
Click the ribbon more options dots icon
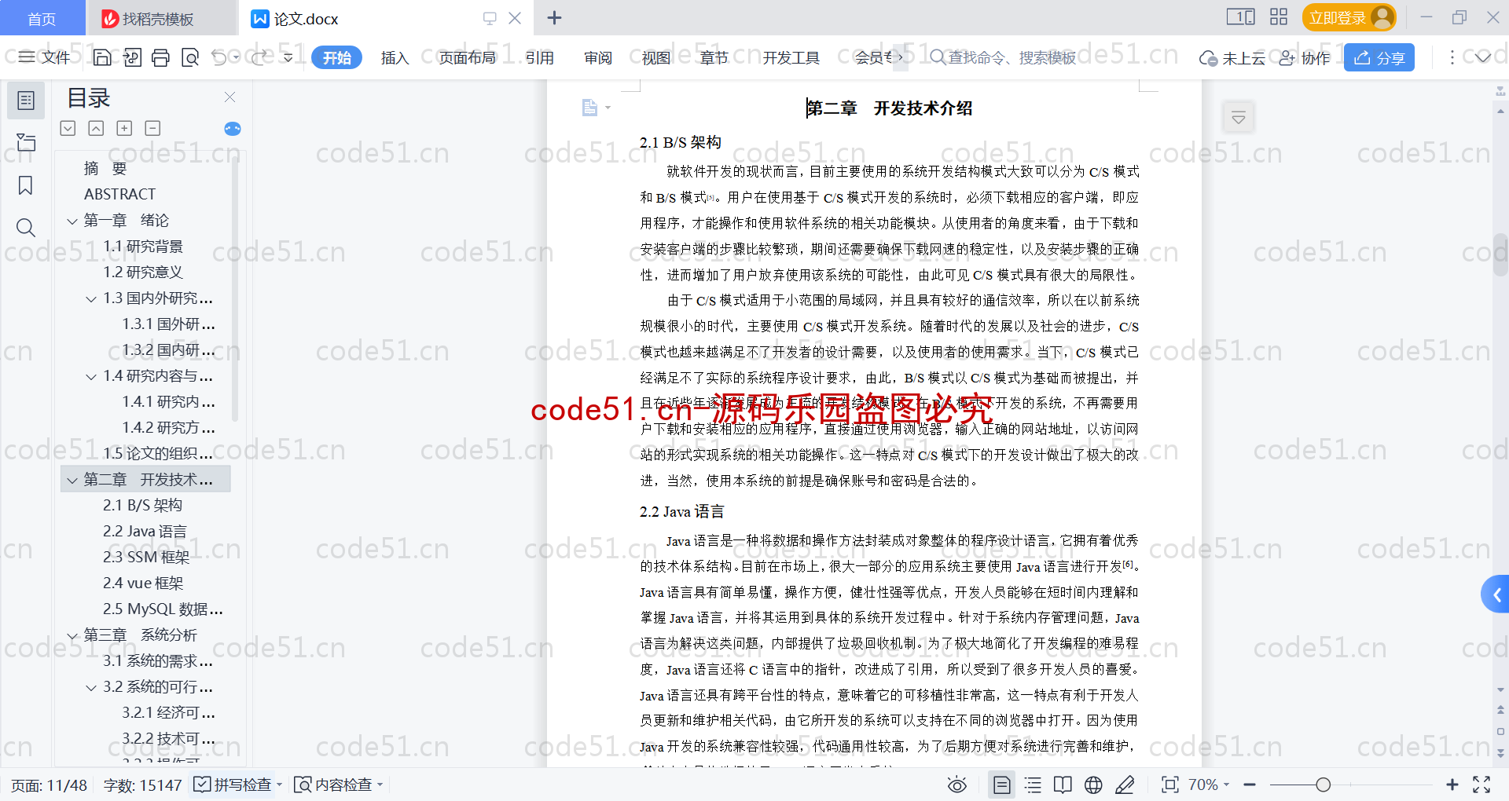[1452, 57]
